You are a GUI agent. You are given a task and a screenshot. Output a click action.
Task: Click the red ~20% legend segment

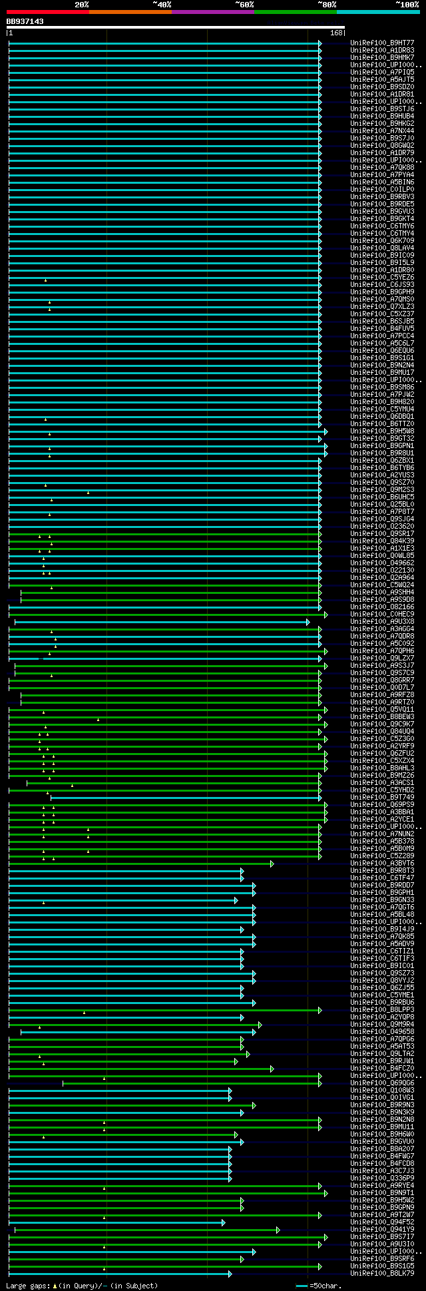click(48, 12)
